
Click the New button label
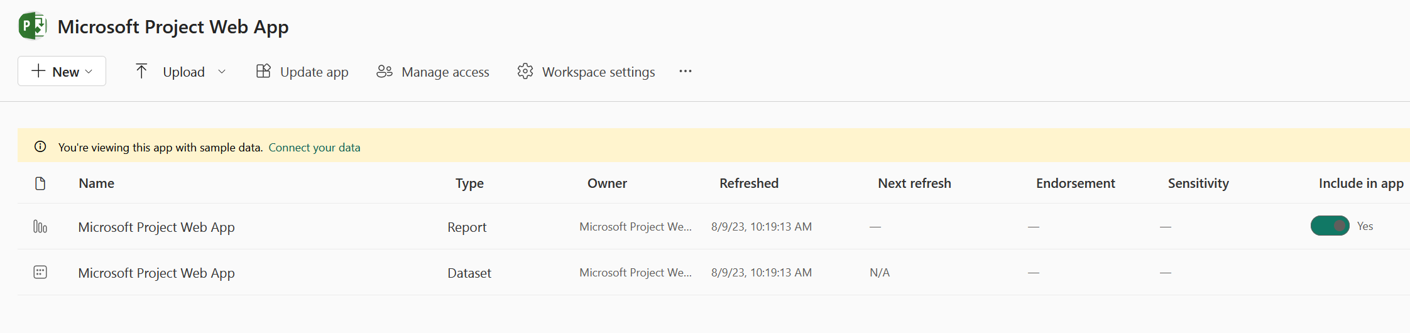coord(66,72)
